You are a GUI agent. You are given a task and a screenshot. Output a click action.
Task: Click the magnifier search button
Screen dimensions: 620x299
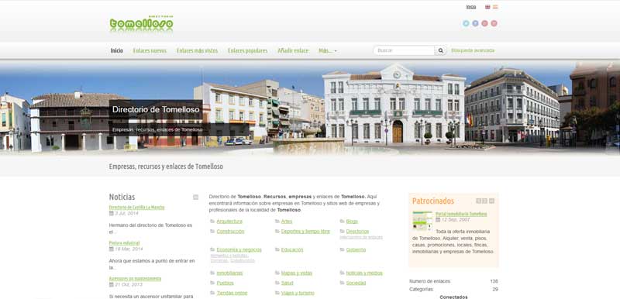tap(440, 50)
